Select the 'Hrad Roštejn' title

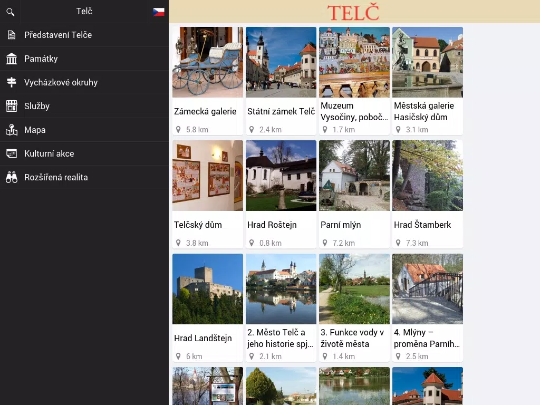click(x=272, y=225)
